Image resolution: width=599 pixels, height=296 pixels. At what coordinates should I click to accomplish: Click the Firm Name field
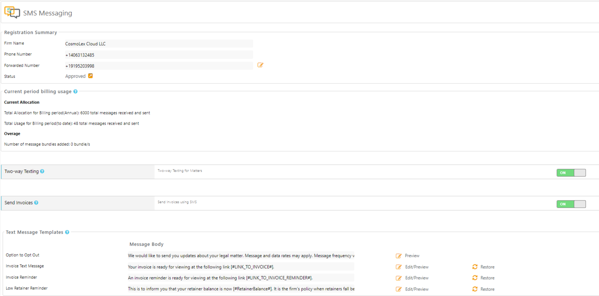click(159, 44)
